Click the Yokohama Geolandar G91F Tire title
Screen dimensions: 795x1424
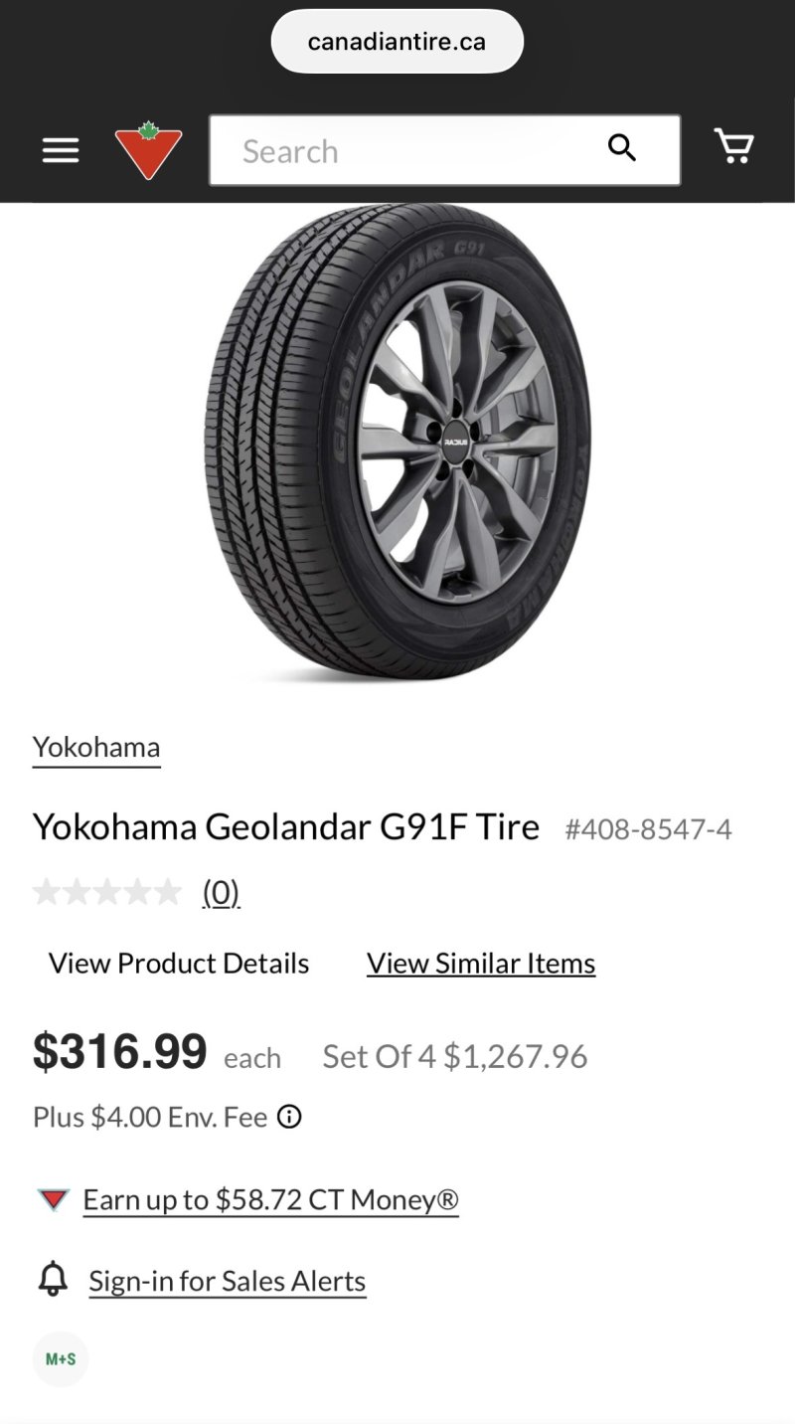[286, 826]
